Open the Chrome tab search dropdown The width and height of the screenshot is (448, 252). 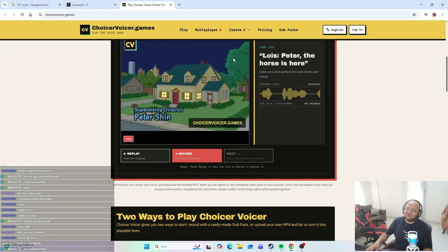pyautogui.click(x=5, y=5)
